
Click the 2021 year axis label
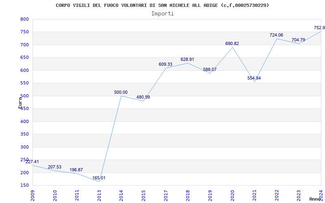[x=255, y=195]
